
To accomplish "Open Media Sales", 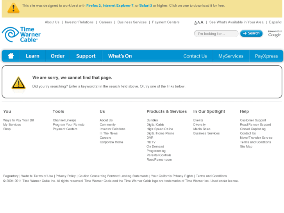I will point(202,129).
